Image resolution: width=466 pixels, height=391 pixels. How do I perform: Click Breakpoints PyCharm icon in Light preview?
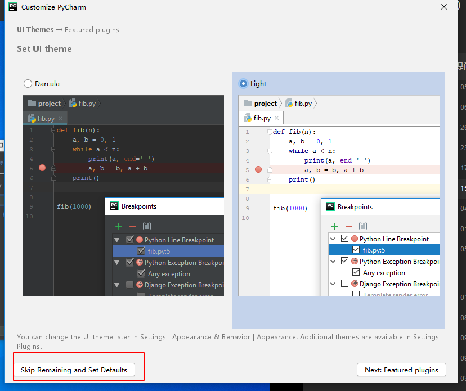pos(330,207)
